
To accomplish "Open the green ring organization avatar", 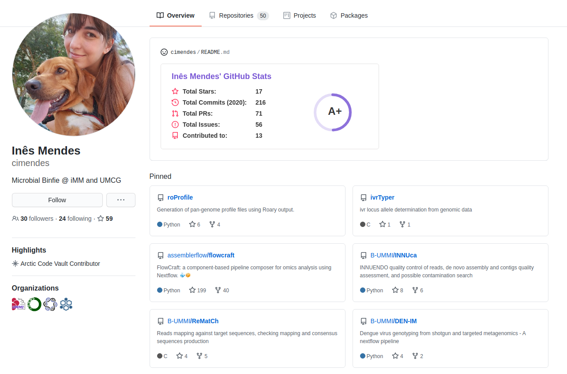I will pos(34,304).
